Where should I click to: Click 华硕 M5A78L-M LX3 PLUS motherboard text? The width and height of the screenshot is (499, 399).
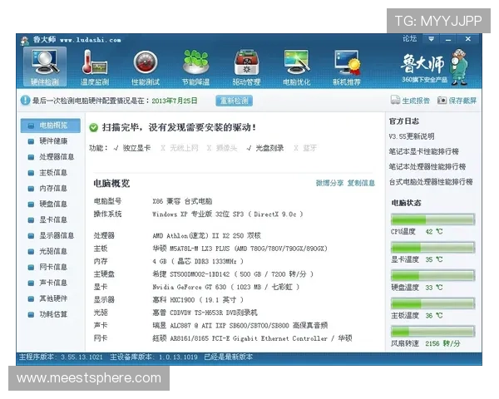[240, 249]
